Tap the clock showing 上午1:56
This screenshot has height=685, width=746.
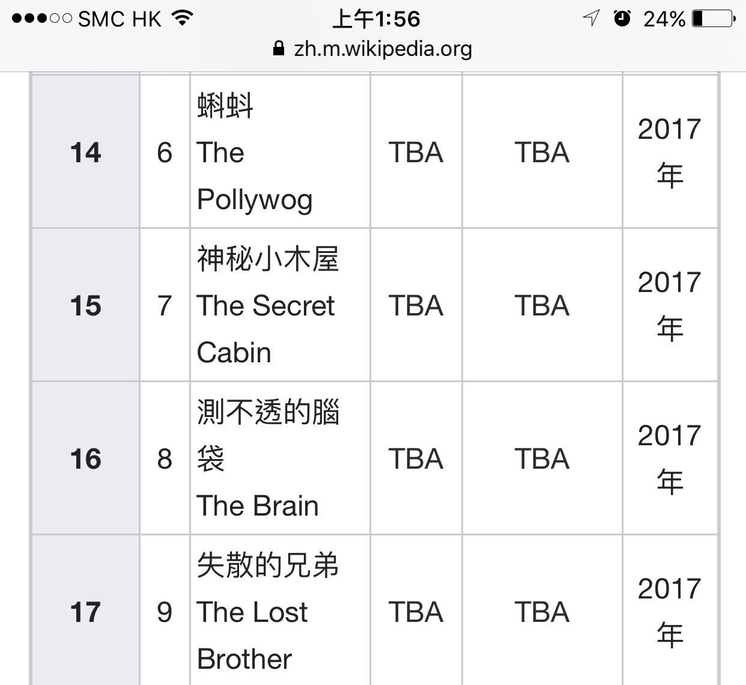pyautogui.click(x=376, y=19)
